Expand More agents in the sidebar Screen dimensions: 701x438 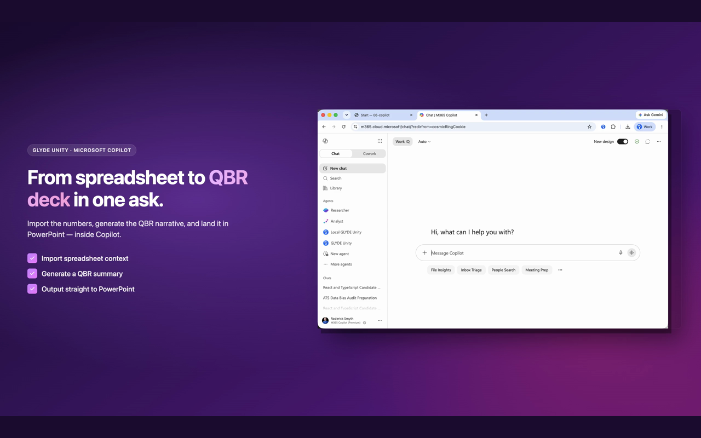(337, 264)
